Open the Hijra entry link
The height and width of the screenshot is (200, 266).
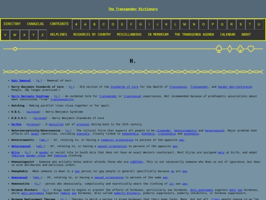15,153
